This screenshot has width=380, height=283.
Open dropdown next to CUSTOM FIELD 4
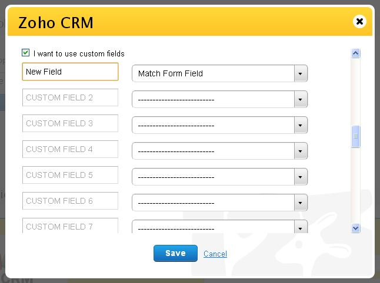pyautogui.click(x=220, y=151)
